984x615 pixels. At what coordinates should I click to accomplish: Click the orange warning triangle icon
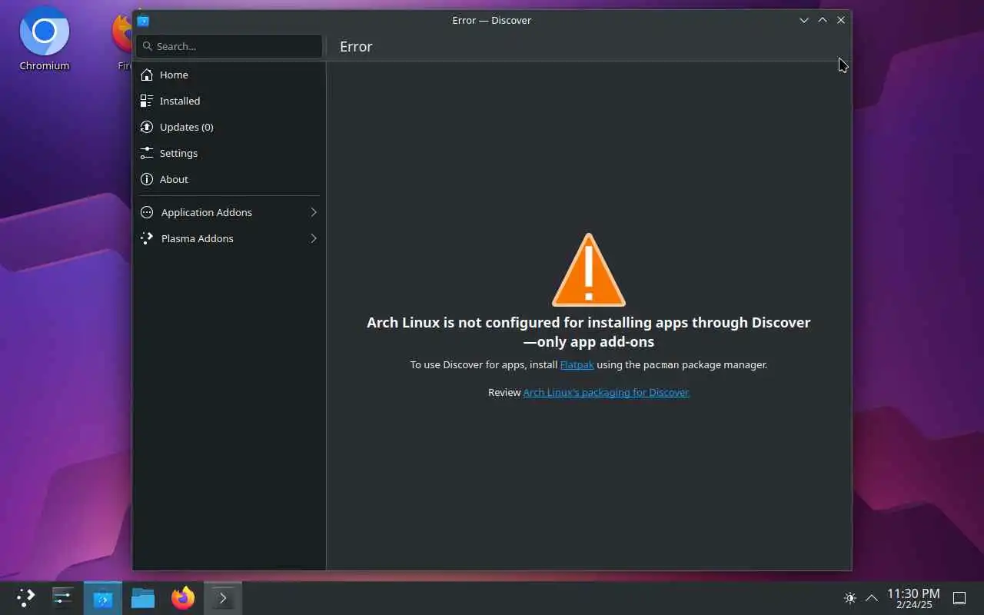tap(589, 270)
